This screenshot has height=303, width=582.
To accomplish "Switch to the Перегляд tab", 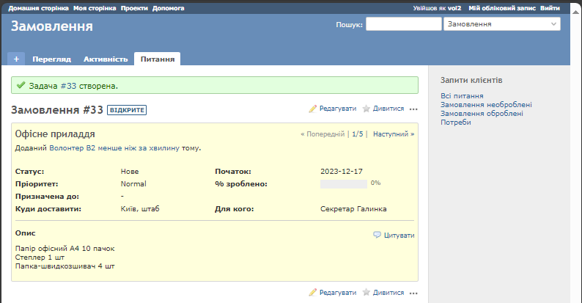I will (51, 59).
